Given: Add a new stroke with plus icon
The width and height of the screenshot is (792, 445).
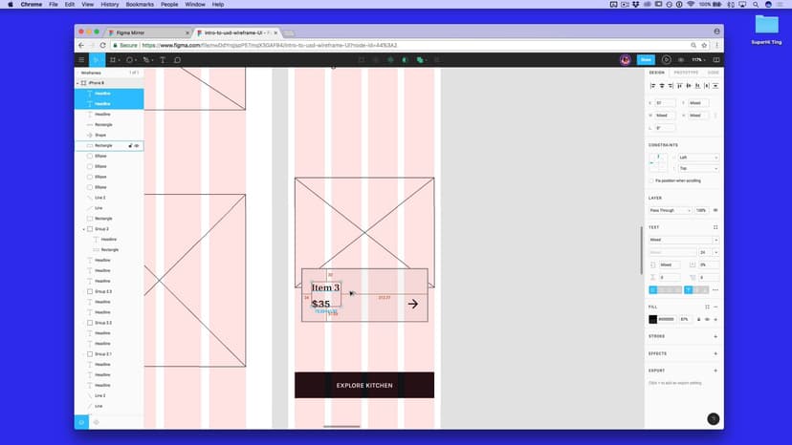Looking at the screenshot, I should [715, 336].
